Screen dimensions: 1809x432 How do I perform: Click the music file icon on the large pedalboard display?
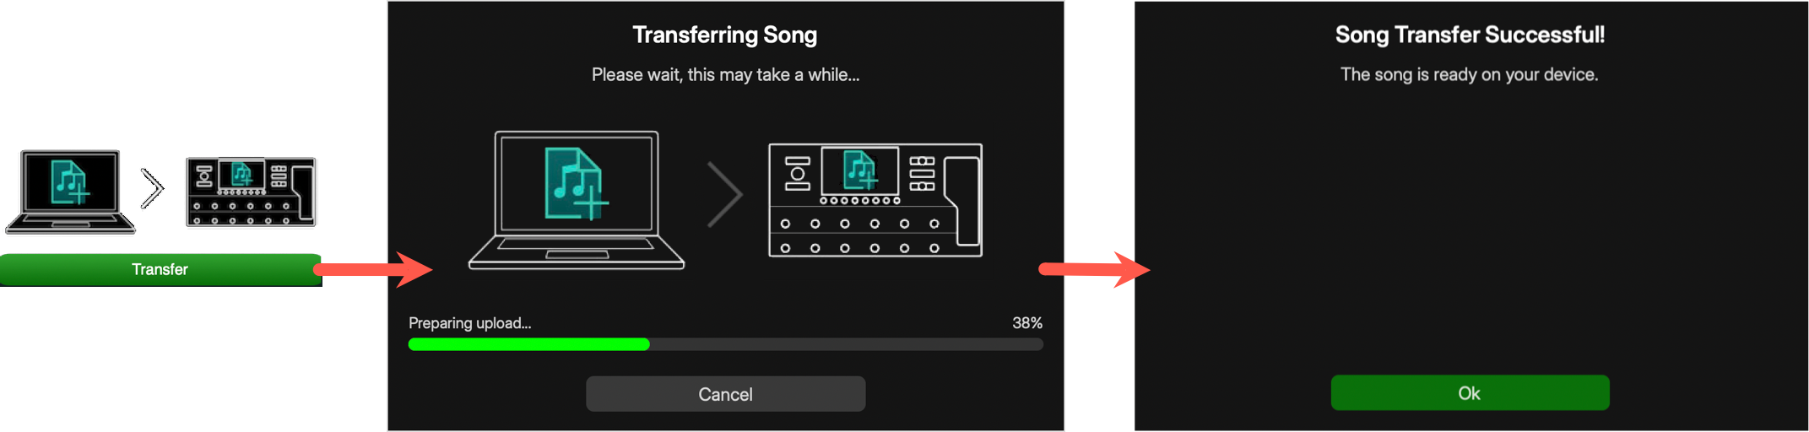[859, 170]
